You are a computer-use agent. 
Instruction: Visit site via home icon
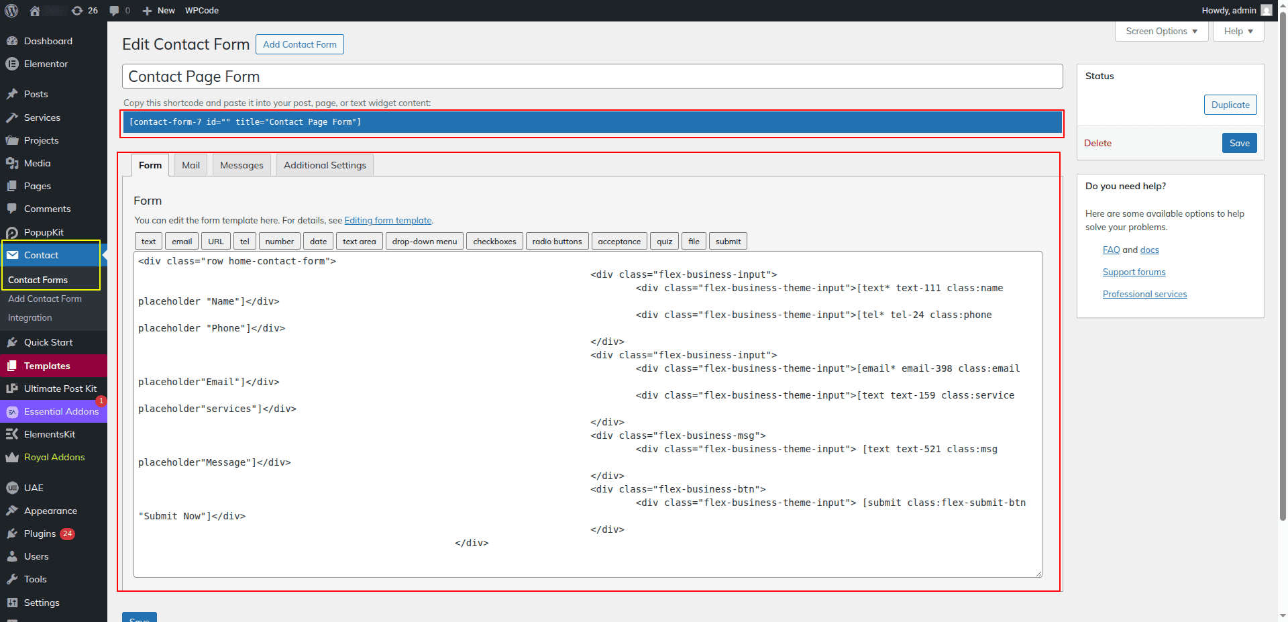point(35,11)
